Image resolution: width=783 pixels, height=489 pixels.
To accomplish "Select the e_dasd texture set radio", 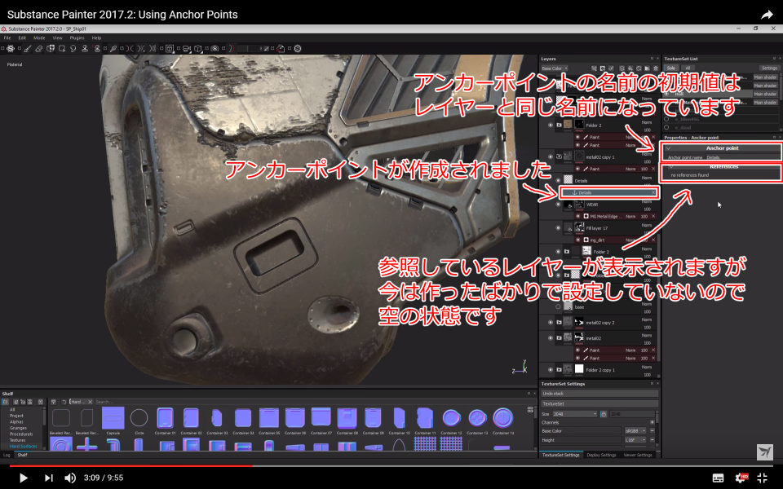I will coord(666,128).
